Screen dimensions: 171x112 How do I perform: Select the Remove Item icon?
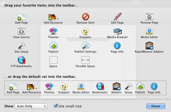[x=86, y=17]
